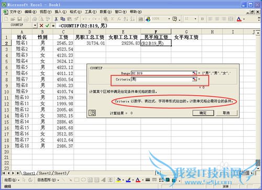Click the Free Rotate drawing icon
Viewport: 262px width, 190px height.
coord(30,180)
